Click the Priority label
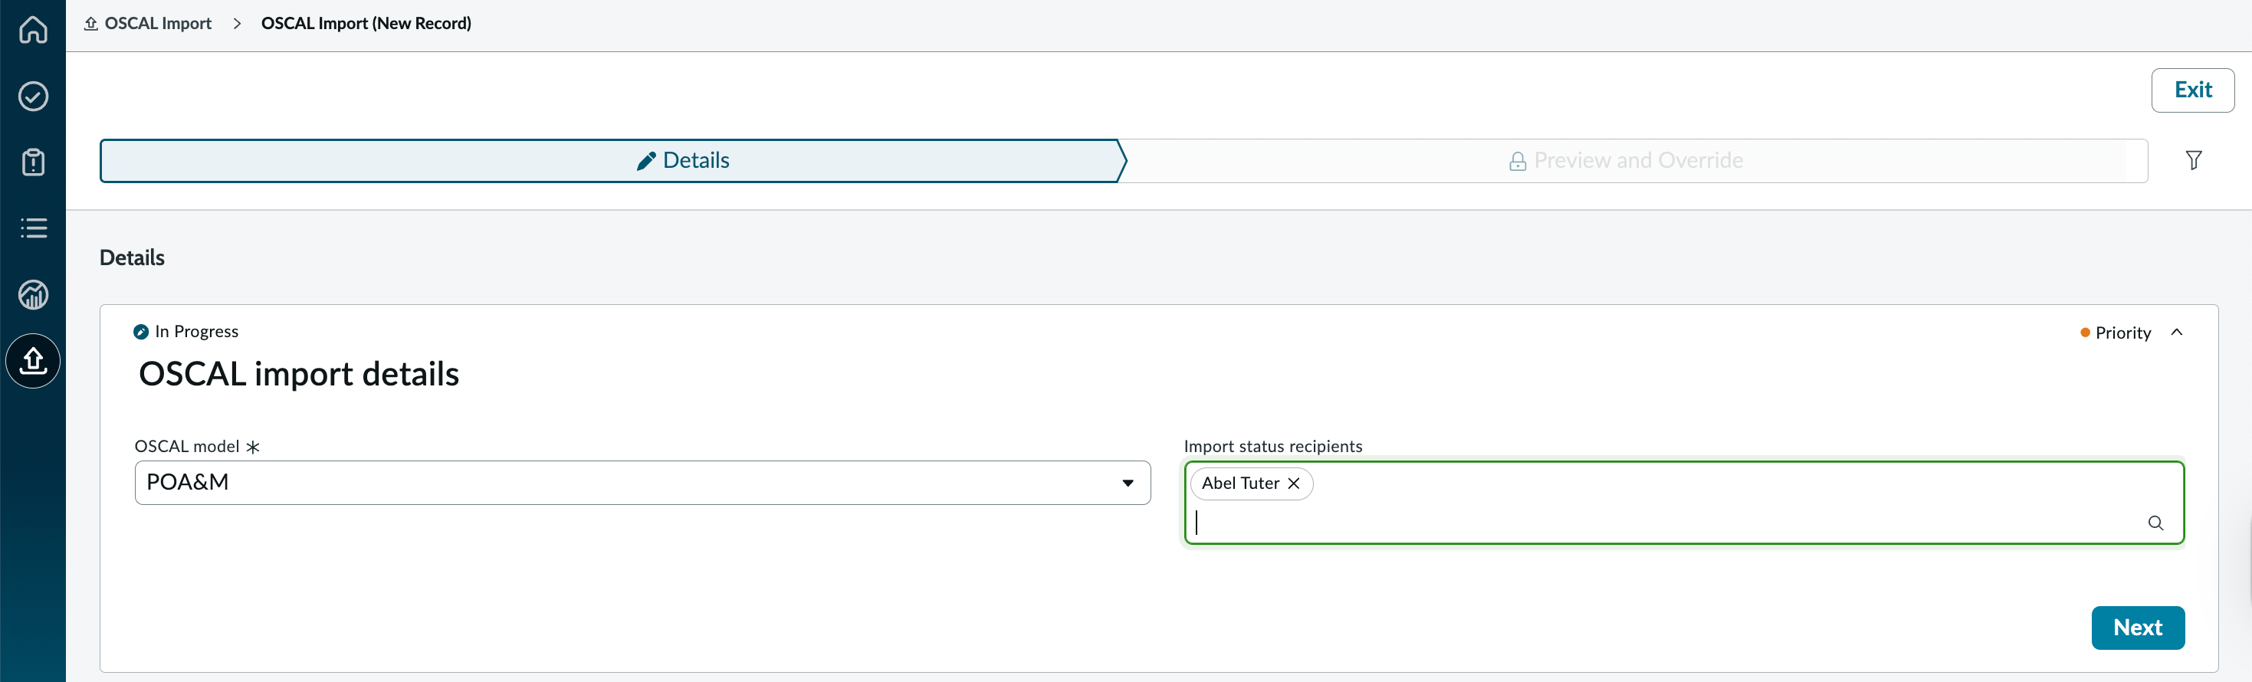 pyautogui.click(x=2122, y=333)
